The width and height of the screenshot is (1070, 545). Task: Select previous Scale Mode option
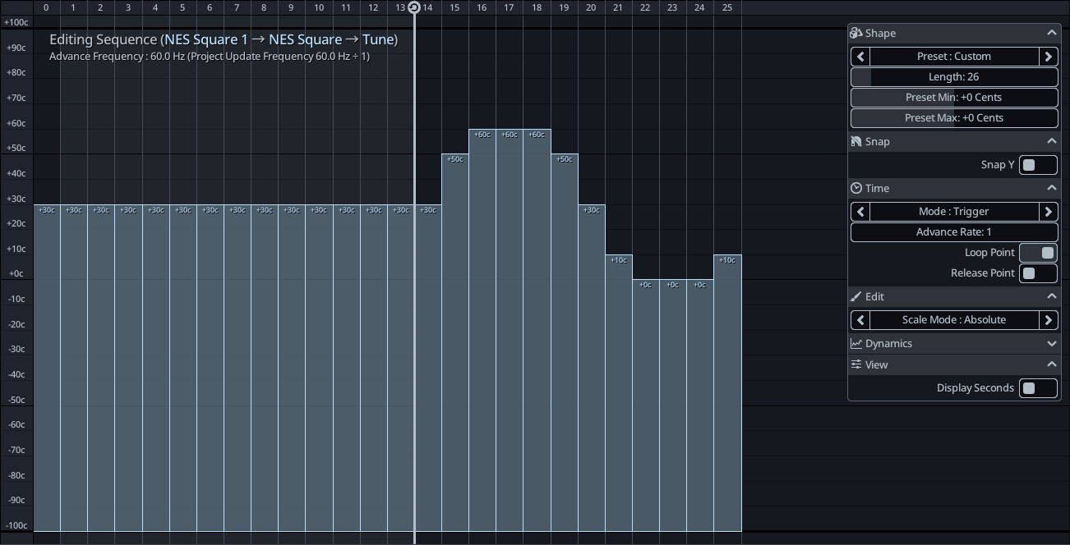pos(860,320)
